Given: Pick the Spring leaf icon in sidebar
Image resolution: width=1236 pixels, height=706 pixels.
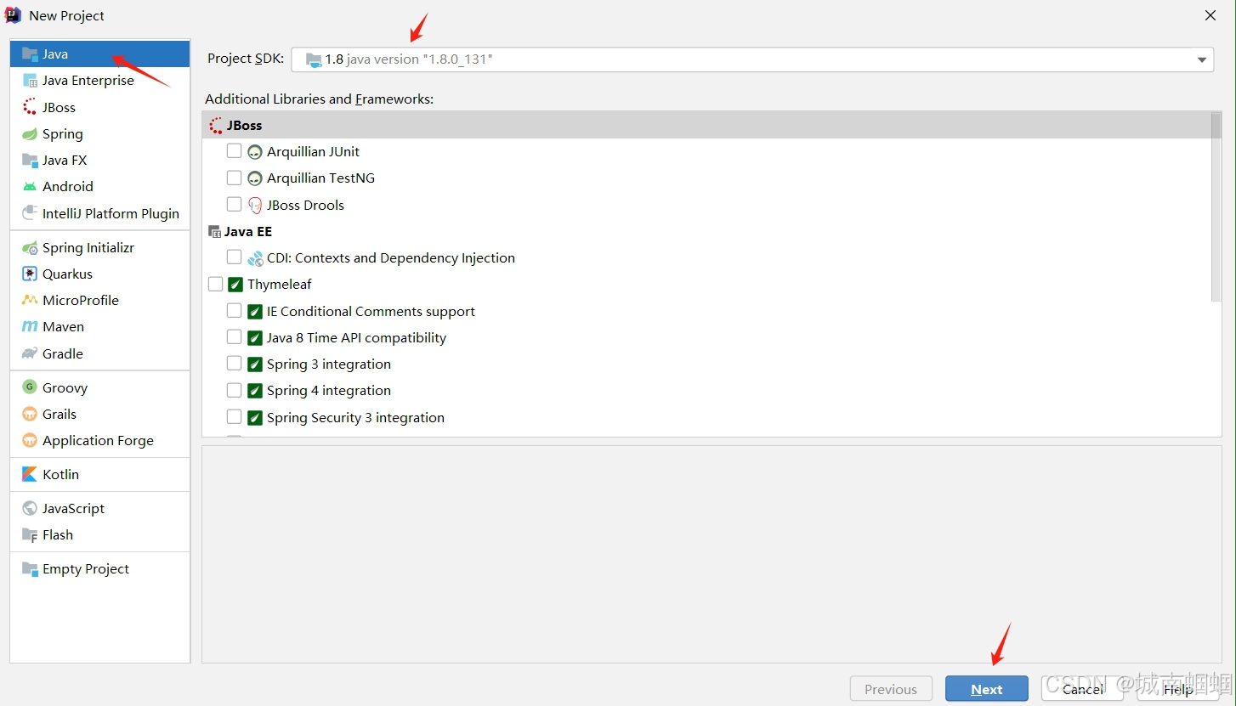Looking at the screenshot, I should (x=30, y=134).
